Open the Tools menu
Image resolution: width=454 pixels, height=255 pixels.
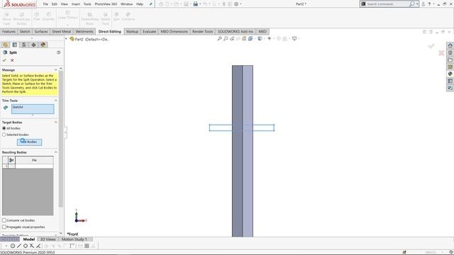(87, 4)
